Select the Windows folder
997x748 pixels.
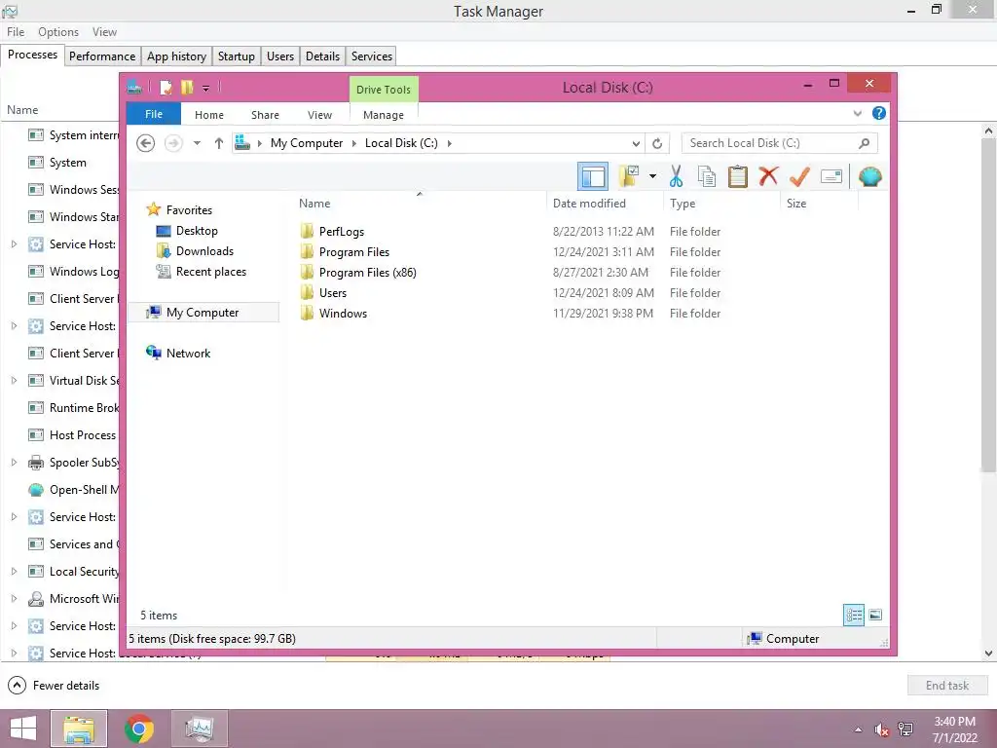point(343,313)
